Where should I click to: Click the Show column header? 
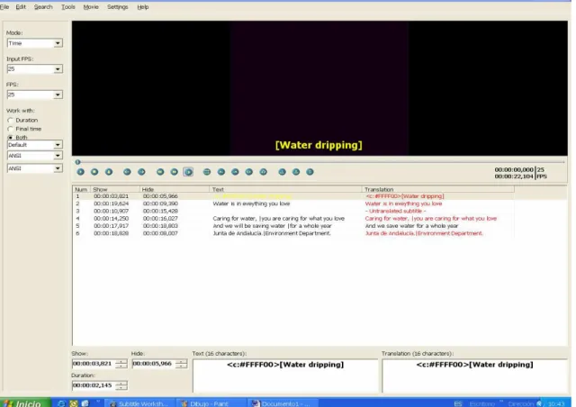(x=115, y=189)
